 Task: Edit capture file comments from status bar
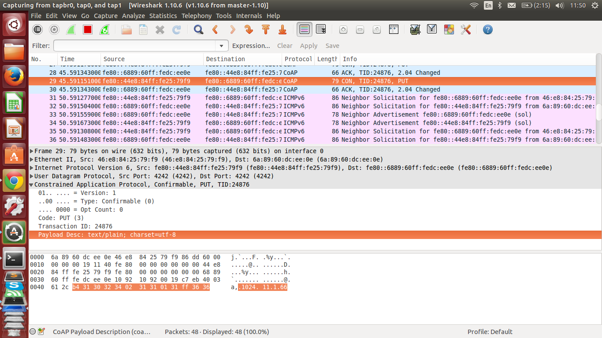[41, 331]
